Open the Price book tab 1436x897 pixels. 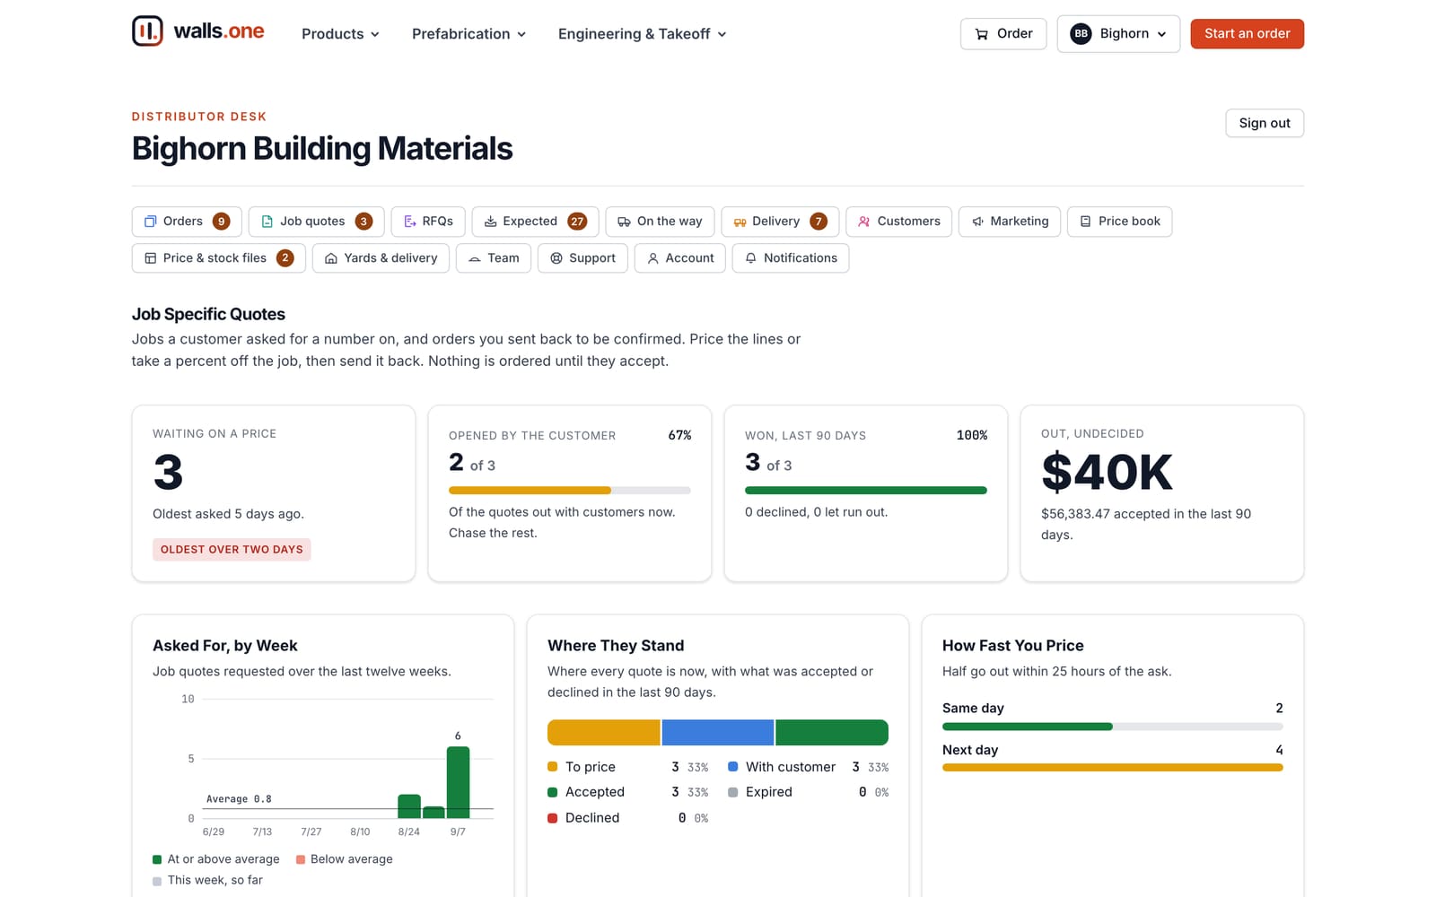coord(1119,222)
